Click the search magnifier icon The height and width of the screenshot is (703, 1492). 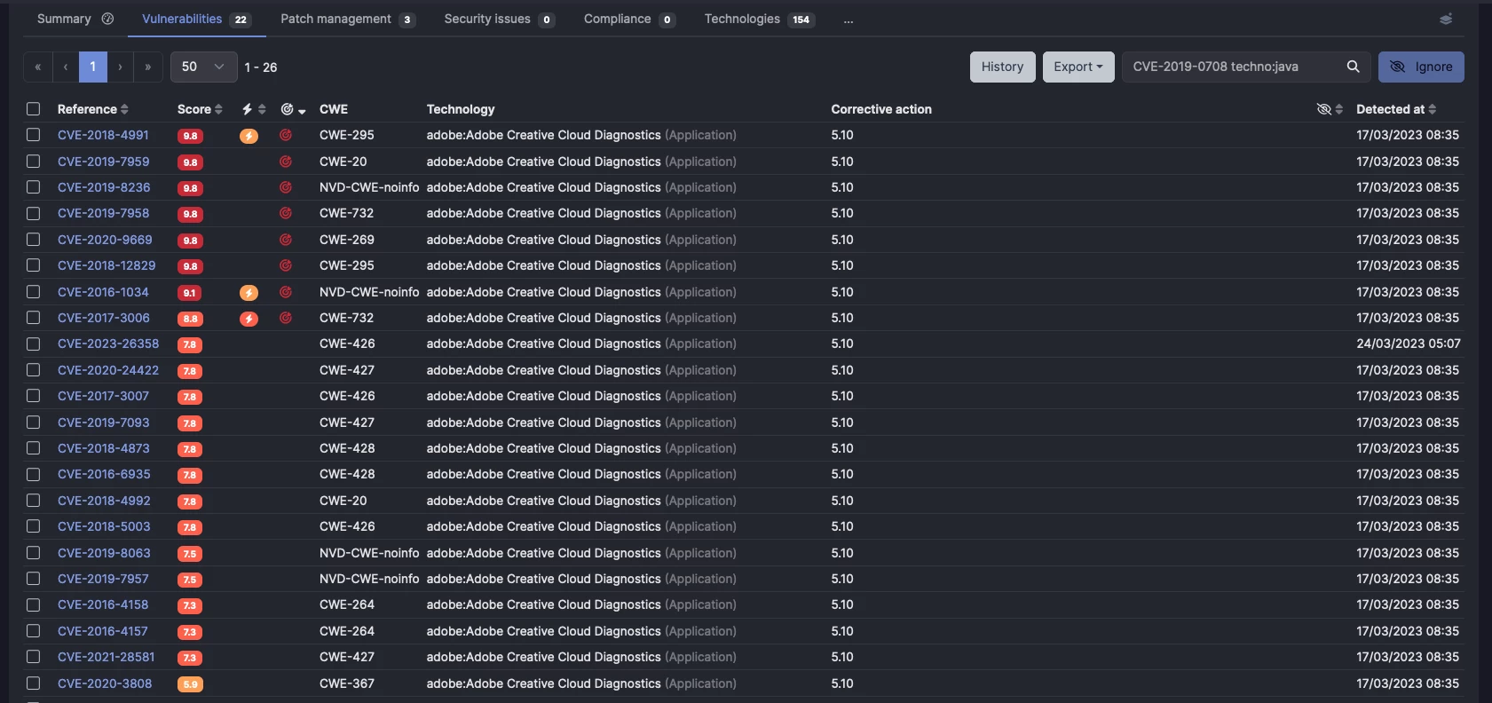click(x=1353, y=67)
